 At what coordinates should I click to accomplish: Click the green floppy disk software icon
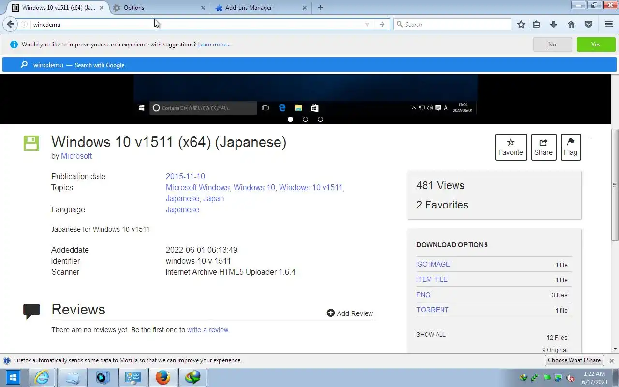31,144
